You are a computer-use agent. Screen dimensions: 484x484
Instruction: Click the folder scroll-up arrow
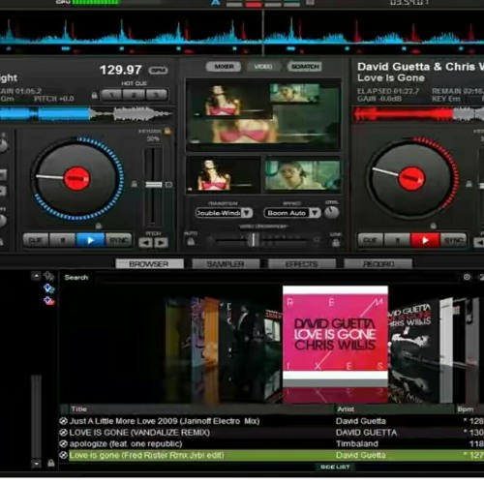[x=36, y=276]
